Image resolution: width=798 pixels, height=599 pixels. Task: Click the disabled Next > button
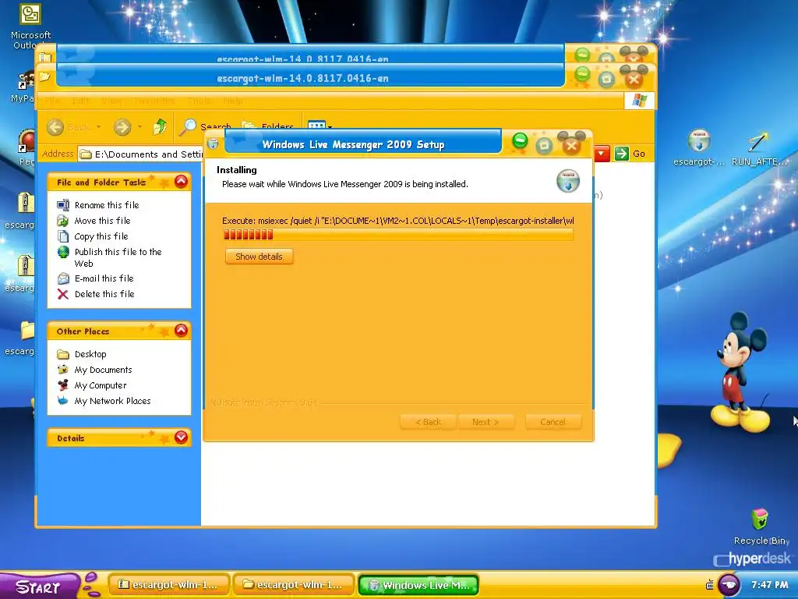coord(486,422)
